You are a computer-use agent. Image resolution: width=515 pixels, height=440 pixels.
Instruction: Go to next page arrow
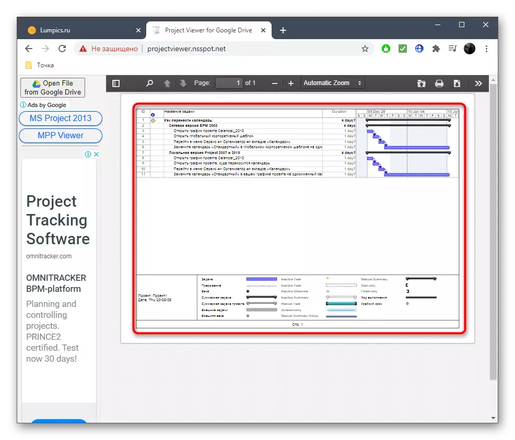pos(183,83)
